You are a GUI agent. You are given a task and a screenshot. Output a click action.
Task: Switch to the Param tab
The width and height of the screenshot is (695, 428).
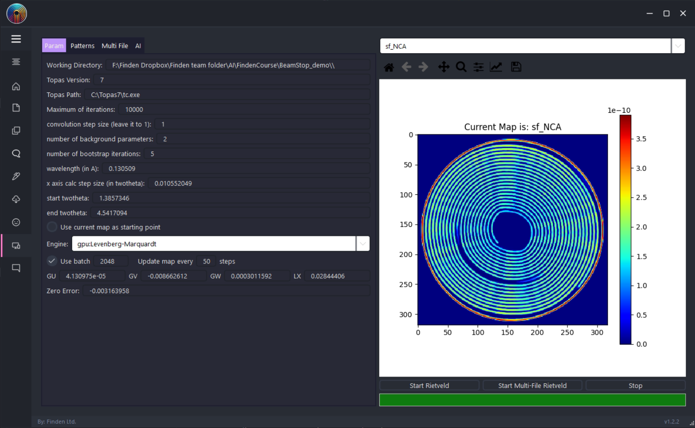coord(54,46)
